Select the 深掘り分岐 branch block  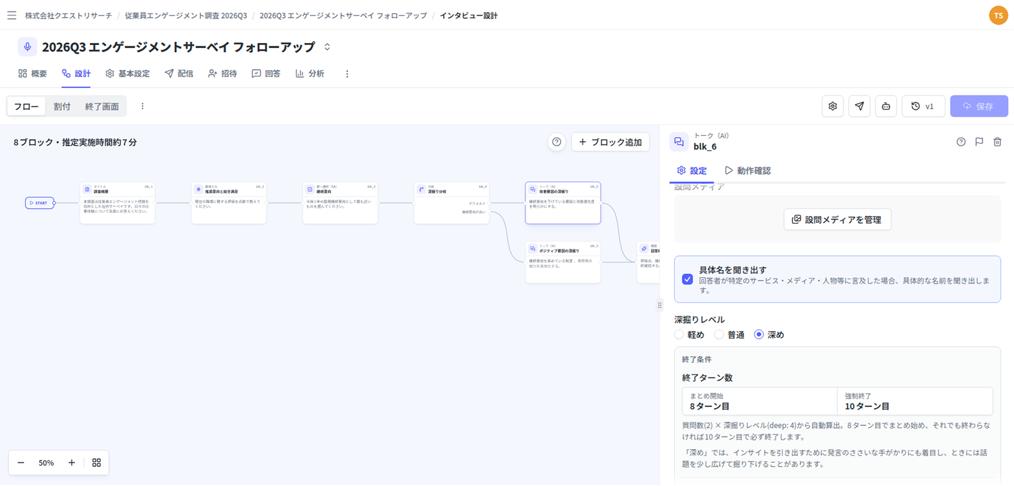[x=451, y=203]
